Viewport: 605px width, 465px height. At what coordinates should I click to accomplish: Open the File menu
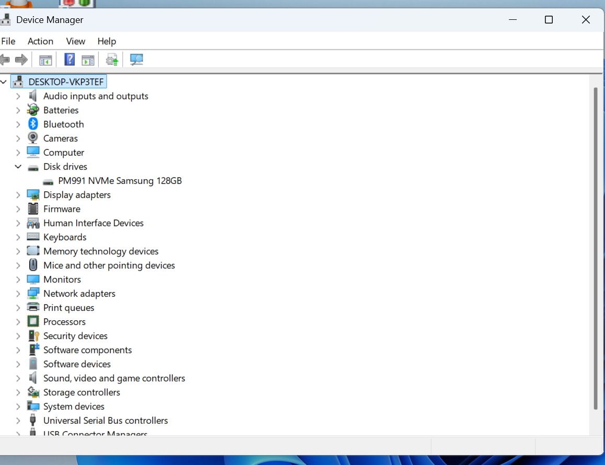[x=8, y=41]
